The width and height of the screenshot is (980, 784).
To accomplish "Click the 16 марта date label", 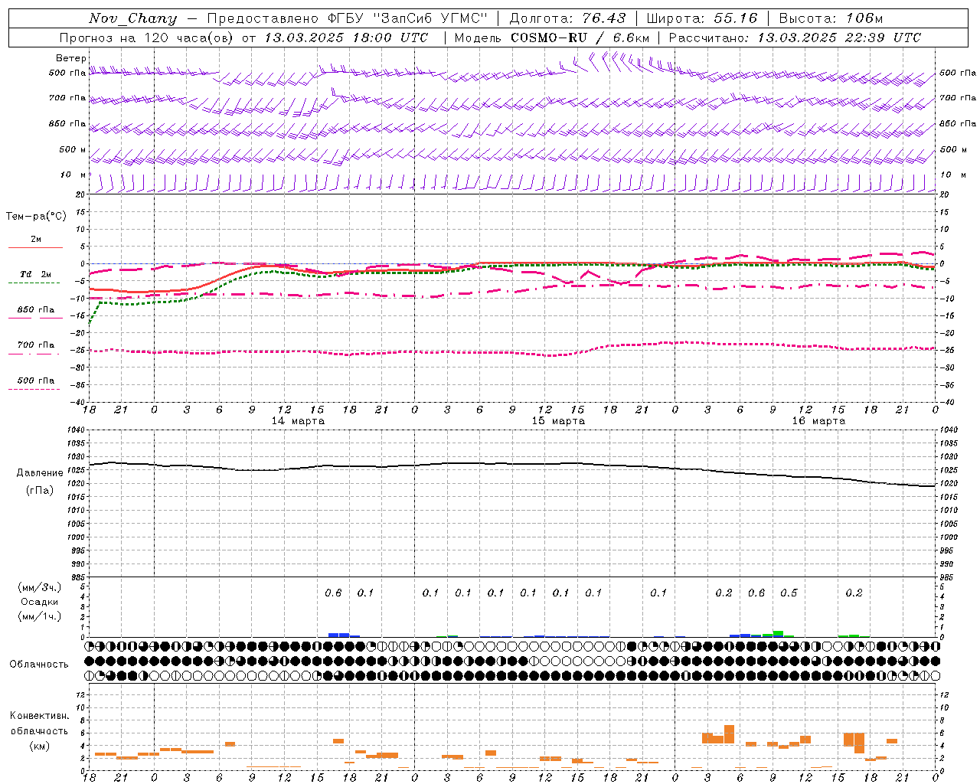I will tap(818, 421).
